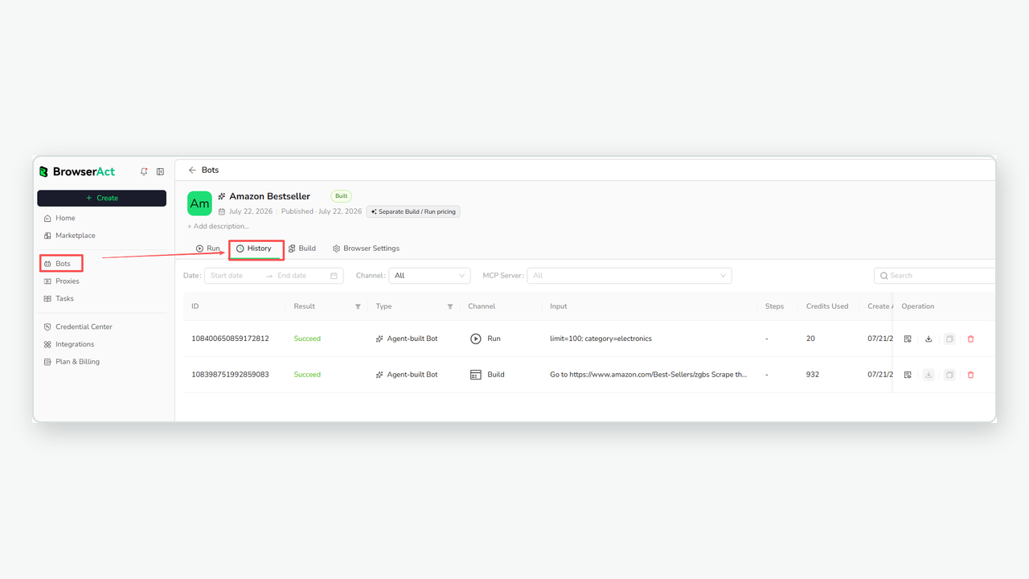Download results of the Run row

point(929,339)
